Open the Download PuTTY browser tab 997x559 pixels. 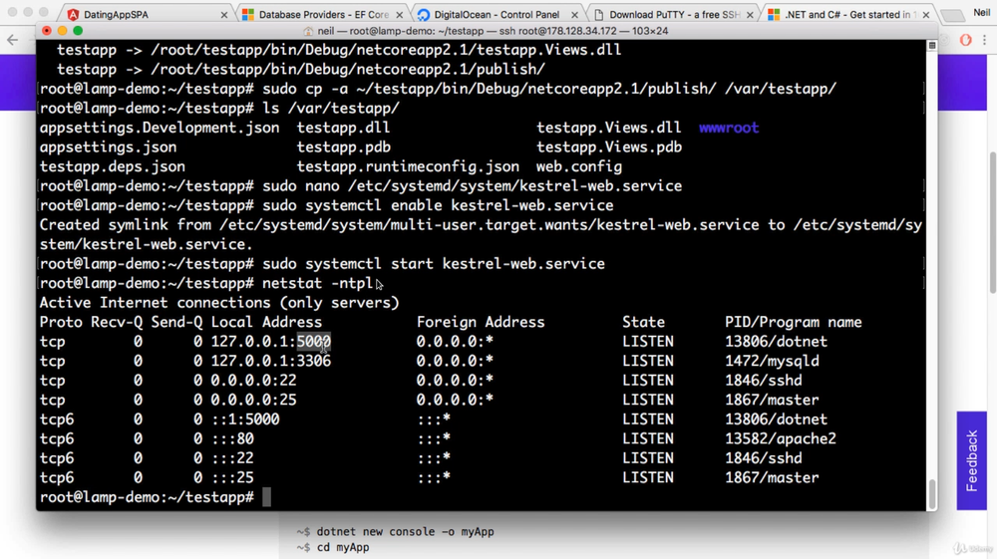tap(673, 14)
